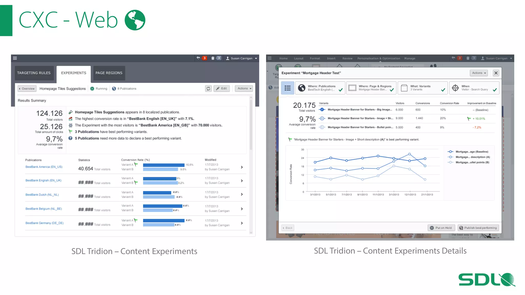Open BestBank Germany (DE_DE) publication
525x295 pixels.
coord(44,223)
